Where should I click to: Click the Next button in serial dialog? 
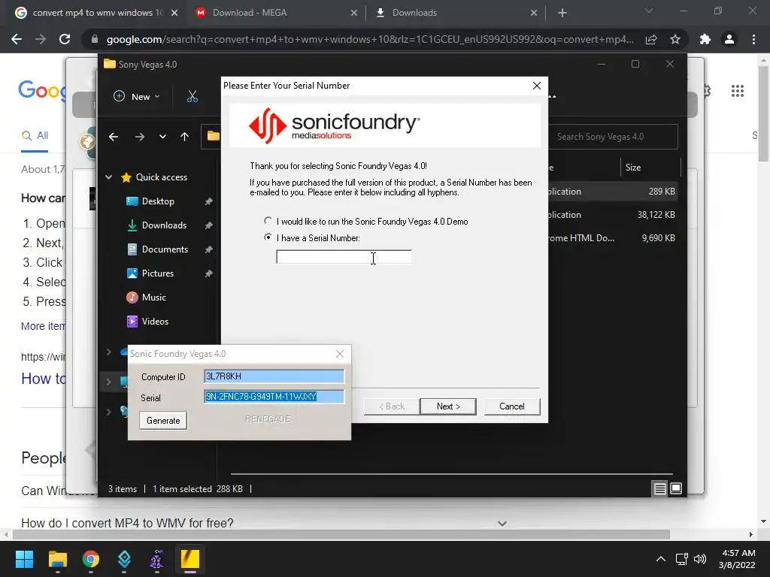click(x=448, y=406)
